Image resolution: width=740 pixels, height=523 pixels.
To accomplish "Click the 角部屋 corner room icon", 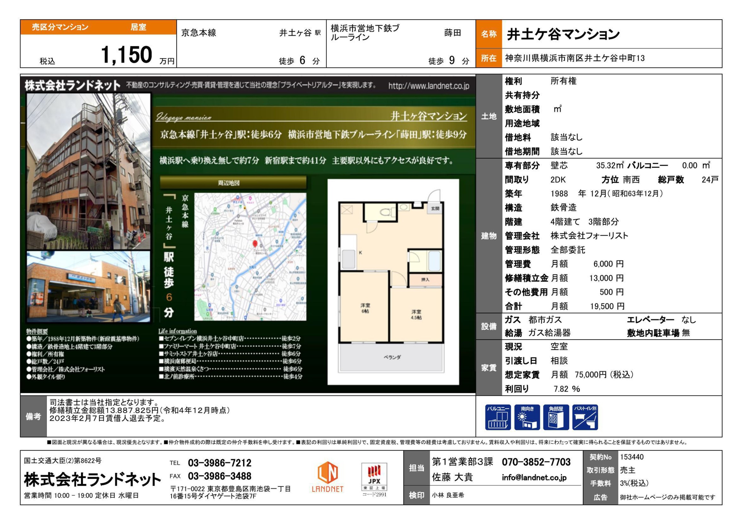I will click(x=556, y=417).
